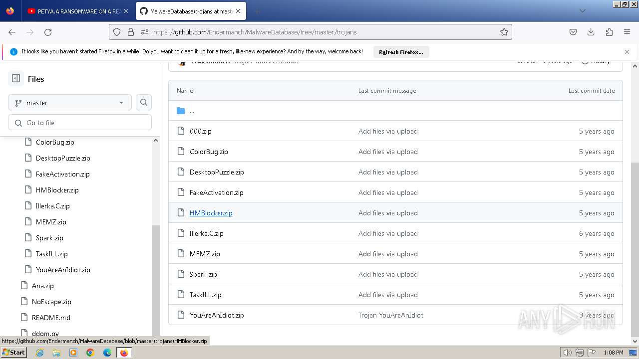
Task: Click the Name column header
Action: 185,91
